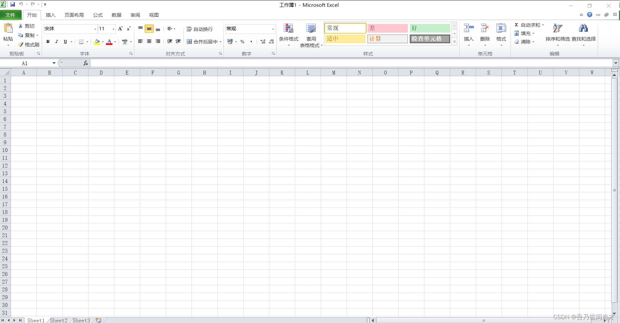Toggle middle vertical alignment
The width and height of the screenshot is (620, 323).
[x=149, y=29]
